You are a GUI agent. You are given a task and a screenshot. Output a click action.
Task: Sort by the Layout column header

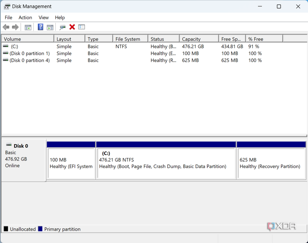69,39
